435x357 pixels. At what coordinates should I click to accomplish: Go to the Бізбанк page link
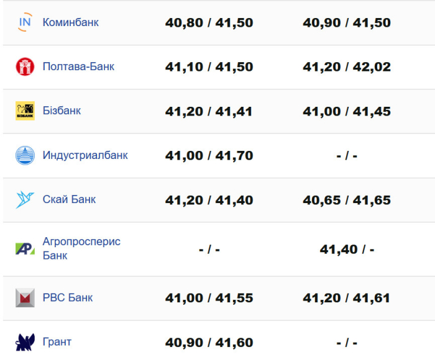(62, 111)
